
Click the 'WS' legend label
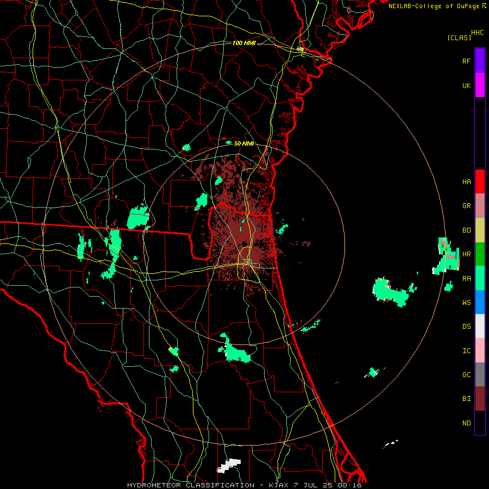[466, 303]
